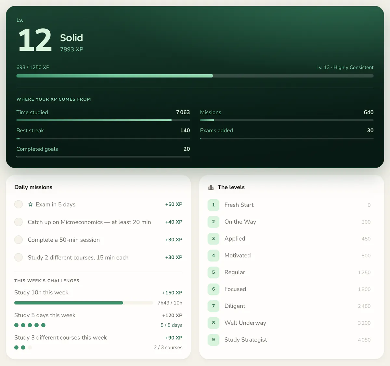Image resolution: width=390 pixels, height=366 pixels.
Task: Click the Lv. 13 · Highly Consistent label
Action: [x=345, y=67]
